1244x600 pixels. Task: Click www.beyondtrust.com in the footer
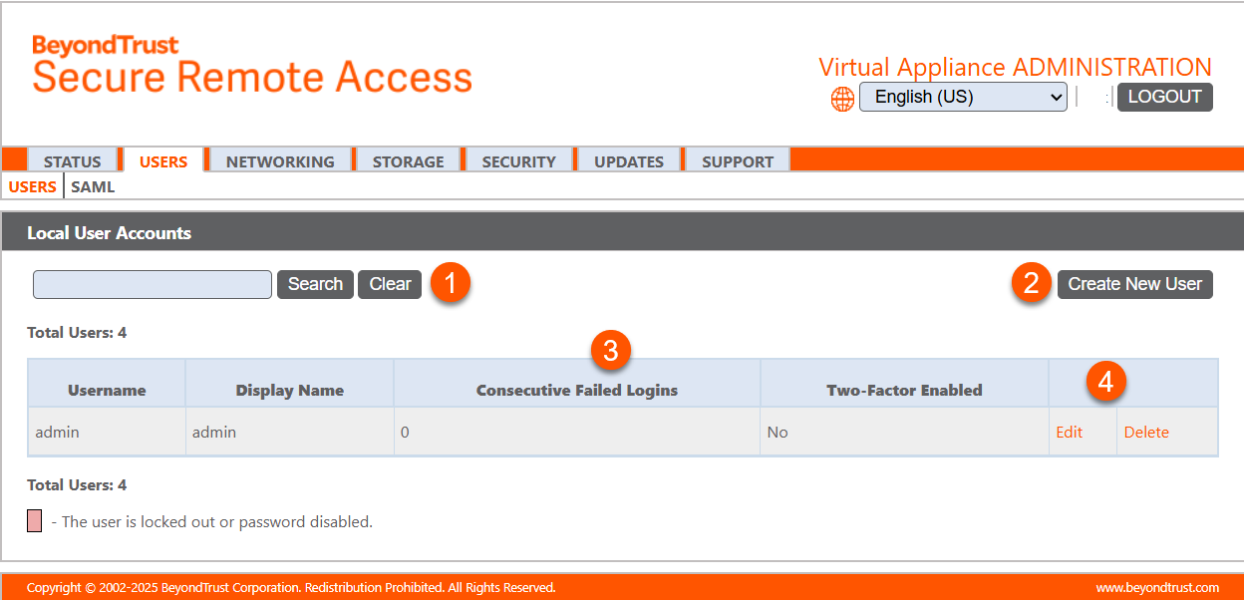click(x=1157, y=588)
